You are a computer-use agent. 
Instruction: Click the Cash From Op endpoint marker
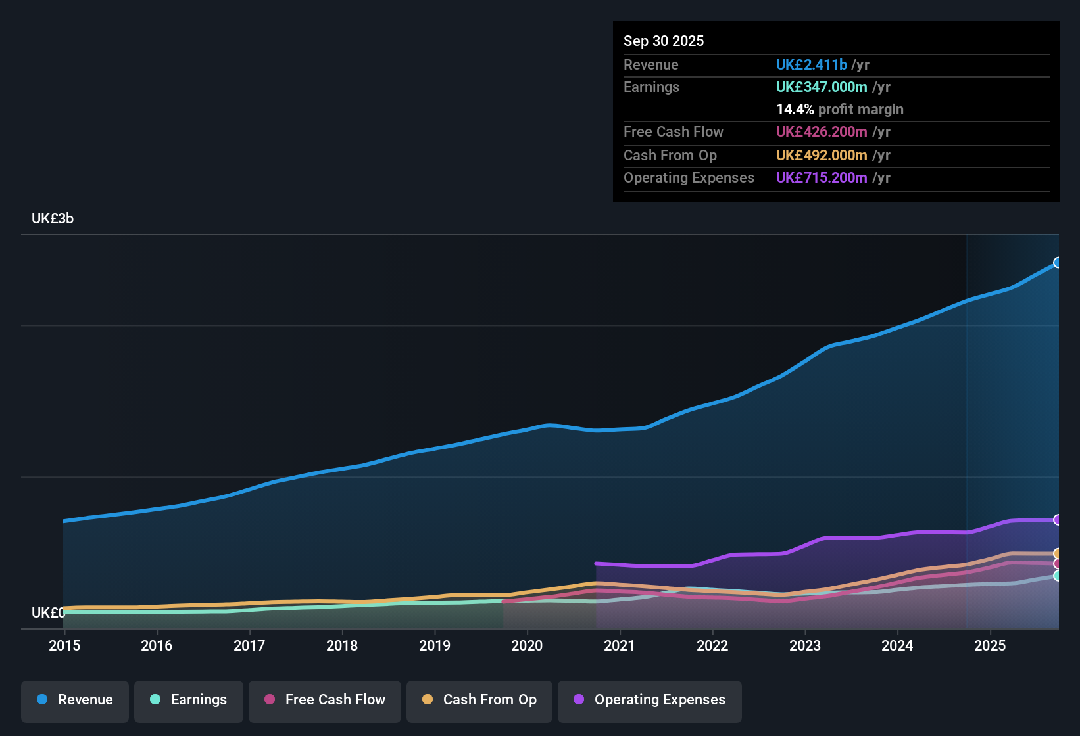coord(1058,552)
